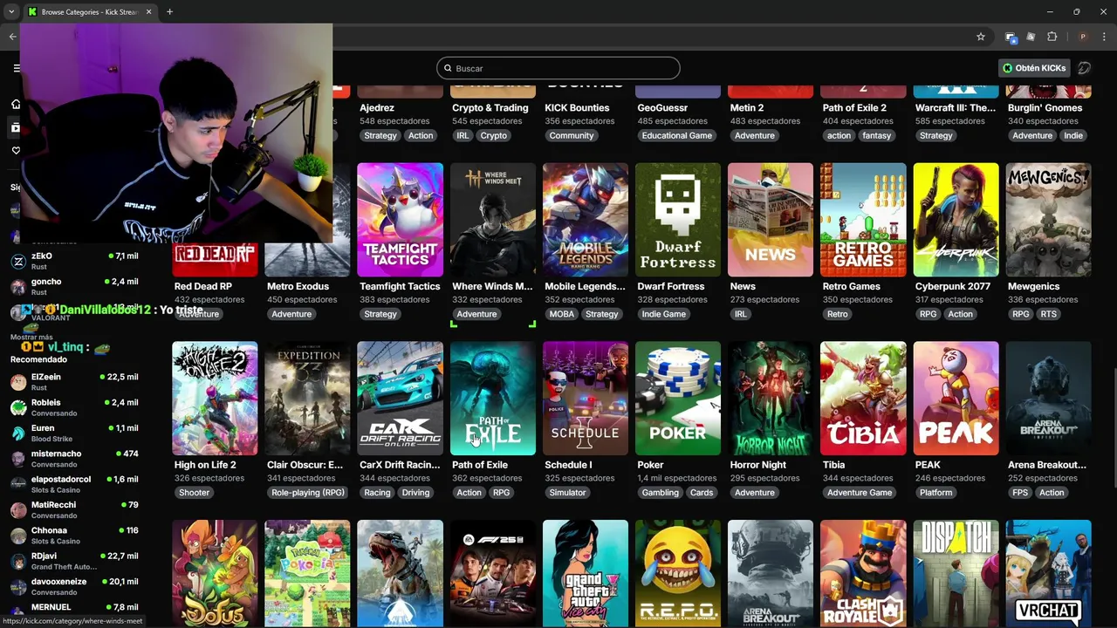Screen dimensions: 1117x628
Task: Open ElZeein avatar in Recomendado list
Action: (17, 382)
